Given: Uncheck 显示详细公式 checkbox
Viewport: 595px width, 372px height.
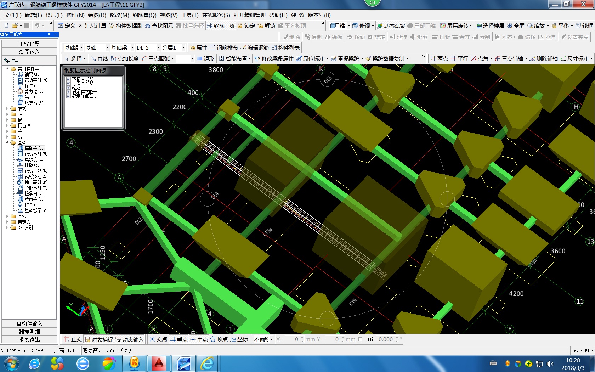Looking at the screenshot, I should tap(68, 96).
